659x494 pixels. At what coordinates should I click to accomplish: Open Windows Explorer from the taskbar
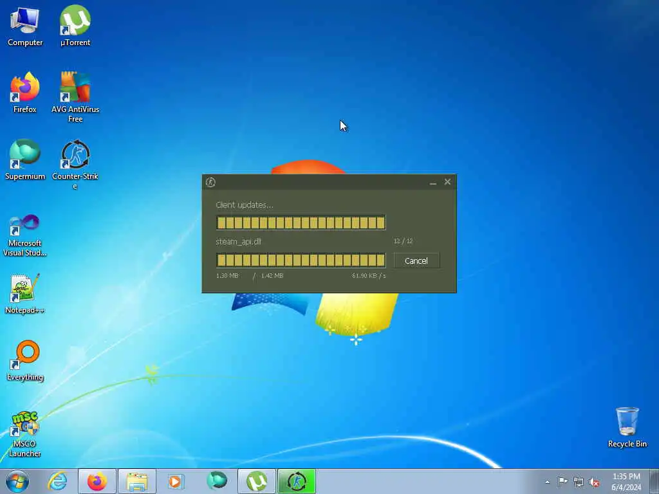(137, 481)
